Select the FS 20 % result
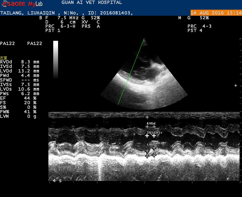This screenshot has height=197, width=242. pyautogui.click(x=18, y=103)
